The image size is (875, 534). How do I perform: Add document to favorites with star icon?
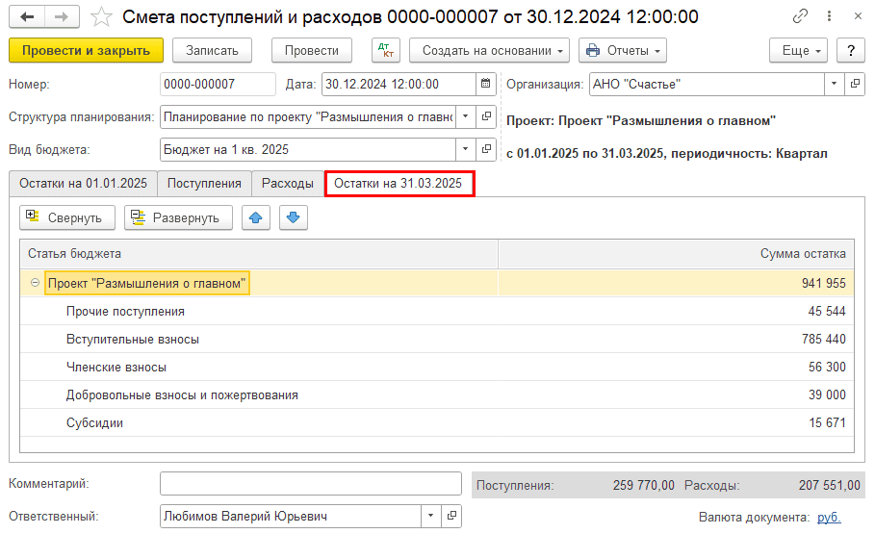pos(101,17)
